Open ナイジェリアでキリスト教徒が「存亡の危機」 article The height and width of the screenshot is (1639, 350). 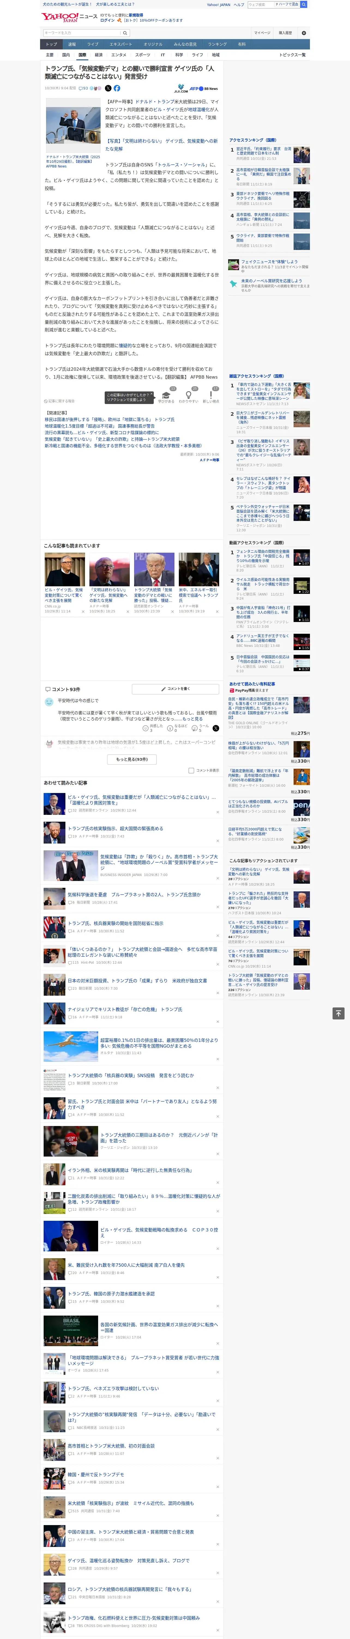coord(125,1009)
